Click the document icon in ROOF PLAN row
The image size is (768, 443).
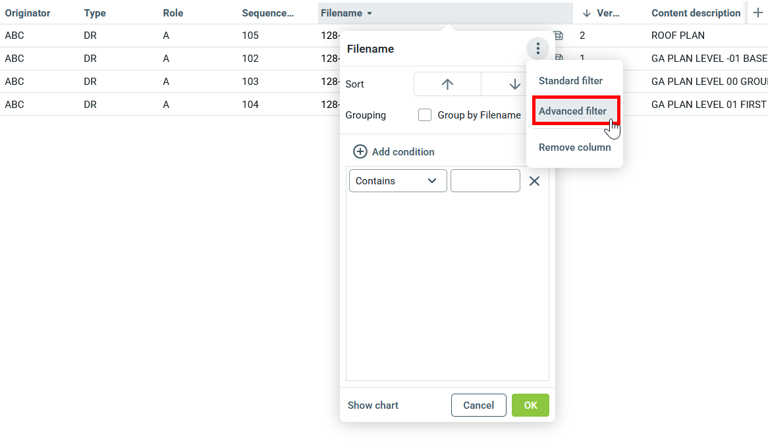pyautogui.click(x=559, y=36)
